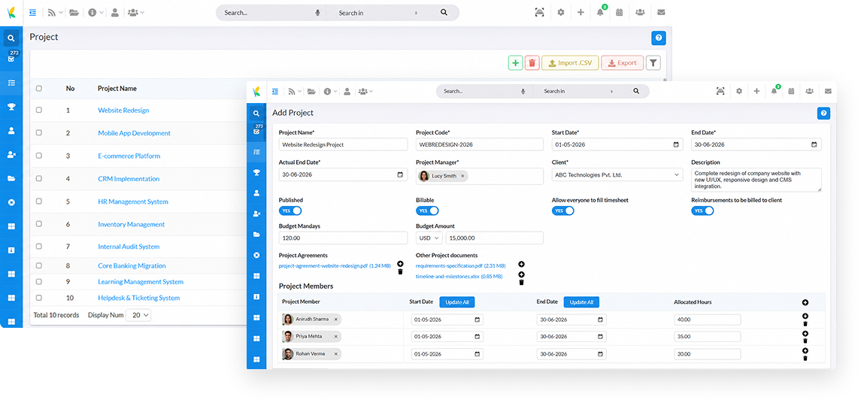Toggle Allow everyone to fill timesheet switch

(x=562, y=211)
